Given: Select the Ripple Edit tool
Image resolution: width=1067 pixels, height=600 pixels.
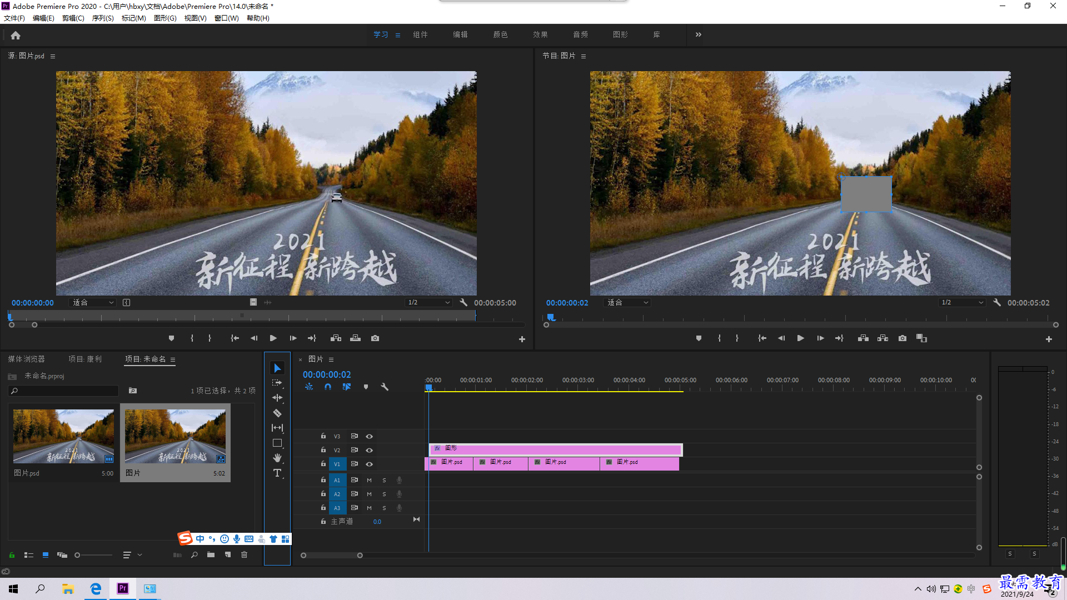Looking at the screenshot, I should tap(277, 398).
